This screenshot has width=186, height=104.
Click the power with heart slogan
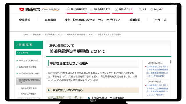(51, 9)
